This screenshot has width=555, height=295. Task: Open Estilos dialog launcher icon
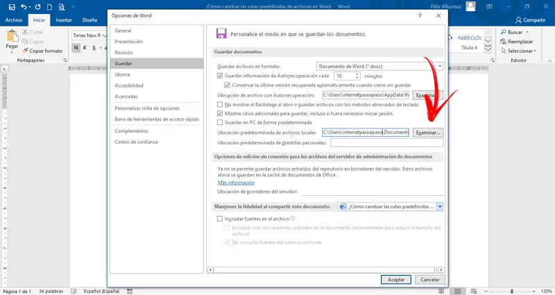coord(493,60)
